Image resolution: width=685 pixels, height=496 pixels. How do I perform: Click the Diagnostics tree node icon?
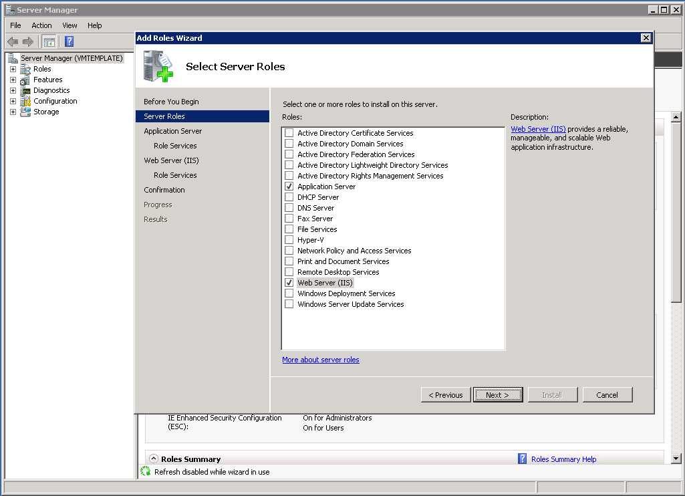pos(25,90)
